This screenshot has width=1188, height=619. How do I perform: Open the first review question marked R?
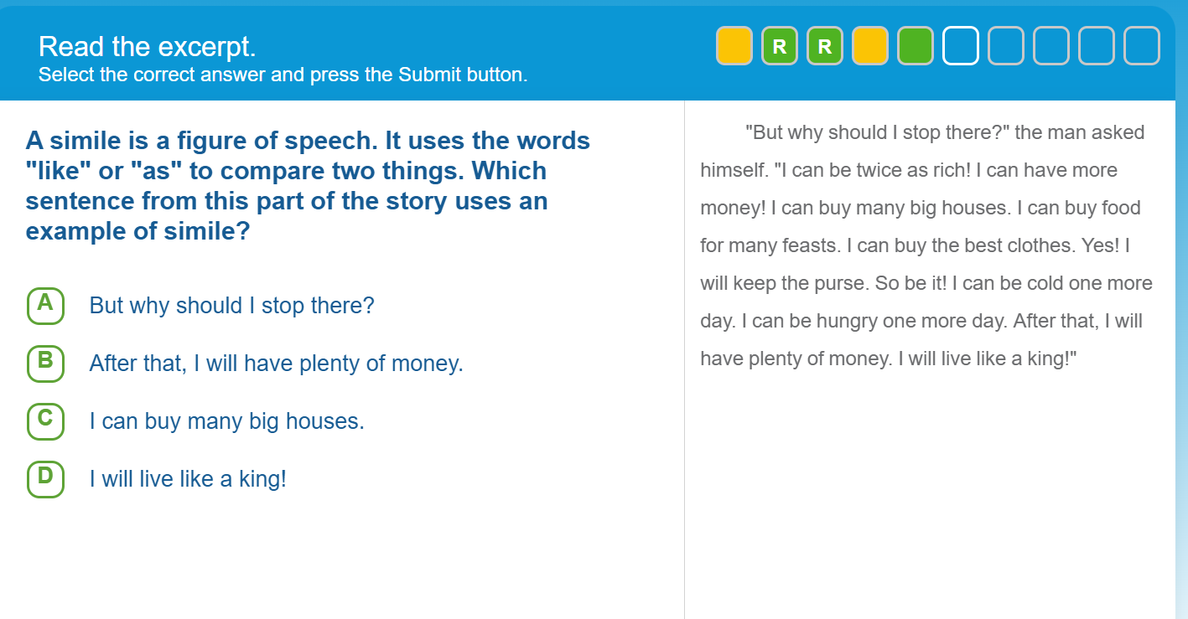click(778, 46)
